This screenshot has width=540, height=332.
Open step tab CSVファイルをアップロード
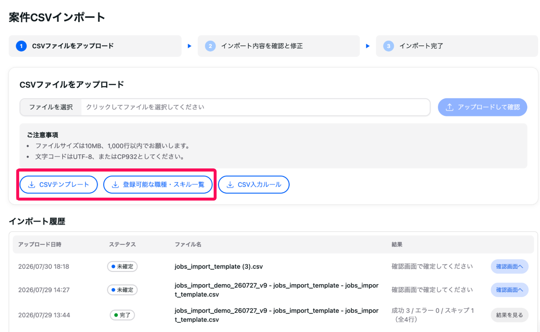pyautogui.click(x=95, y=46)
